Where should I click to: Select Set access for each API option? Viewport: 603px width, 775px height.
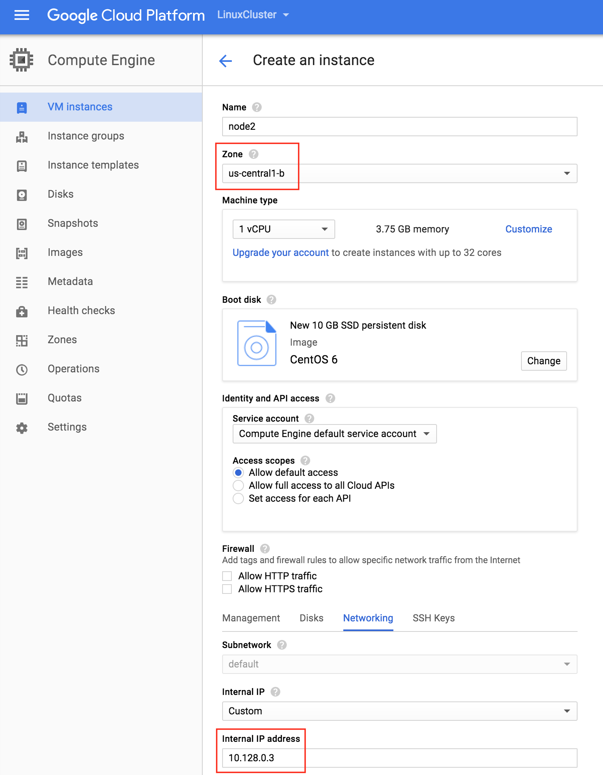click(238, 498)
